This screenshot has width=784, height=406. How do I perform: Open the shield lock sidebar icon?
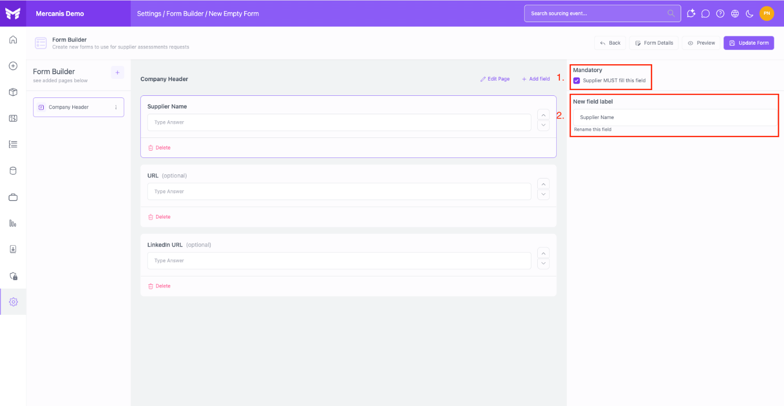(x=13, y=275)
